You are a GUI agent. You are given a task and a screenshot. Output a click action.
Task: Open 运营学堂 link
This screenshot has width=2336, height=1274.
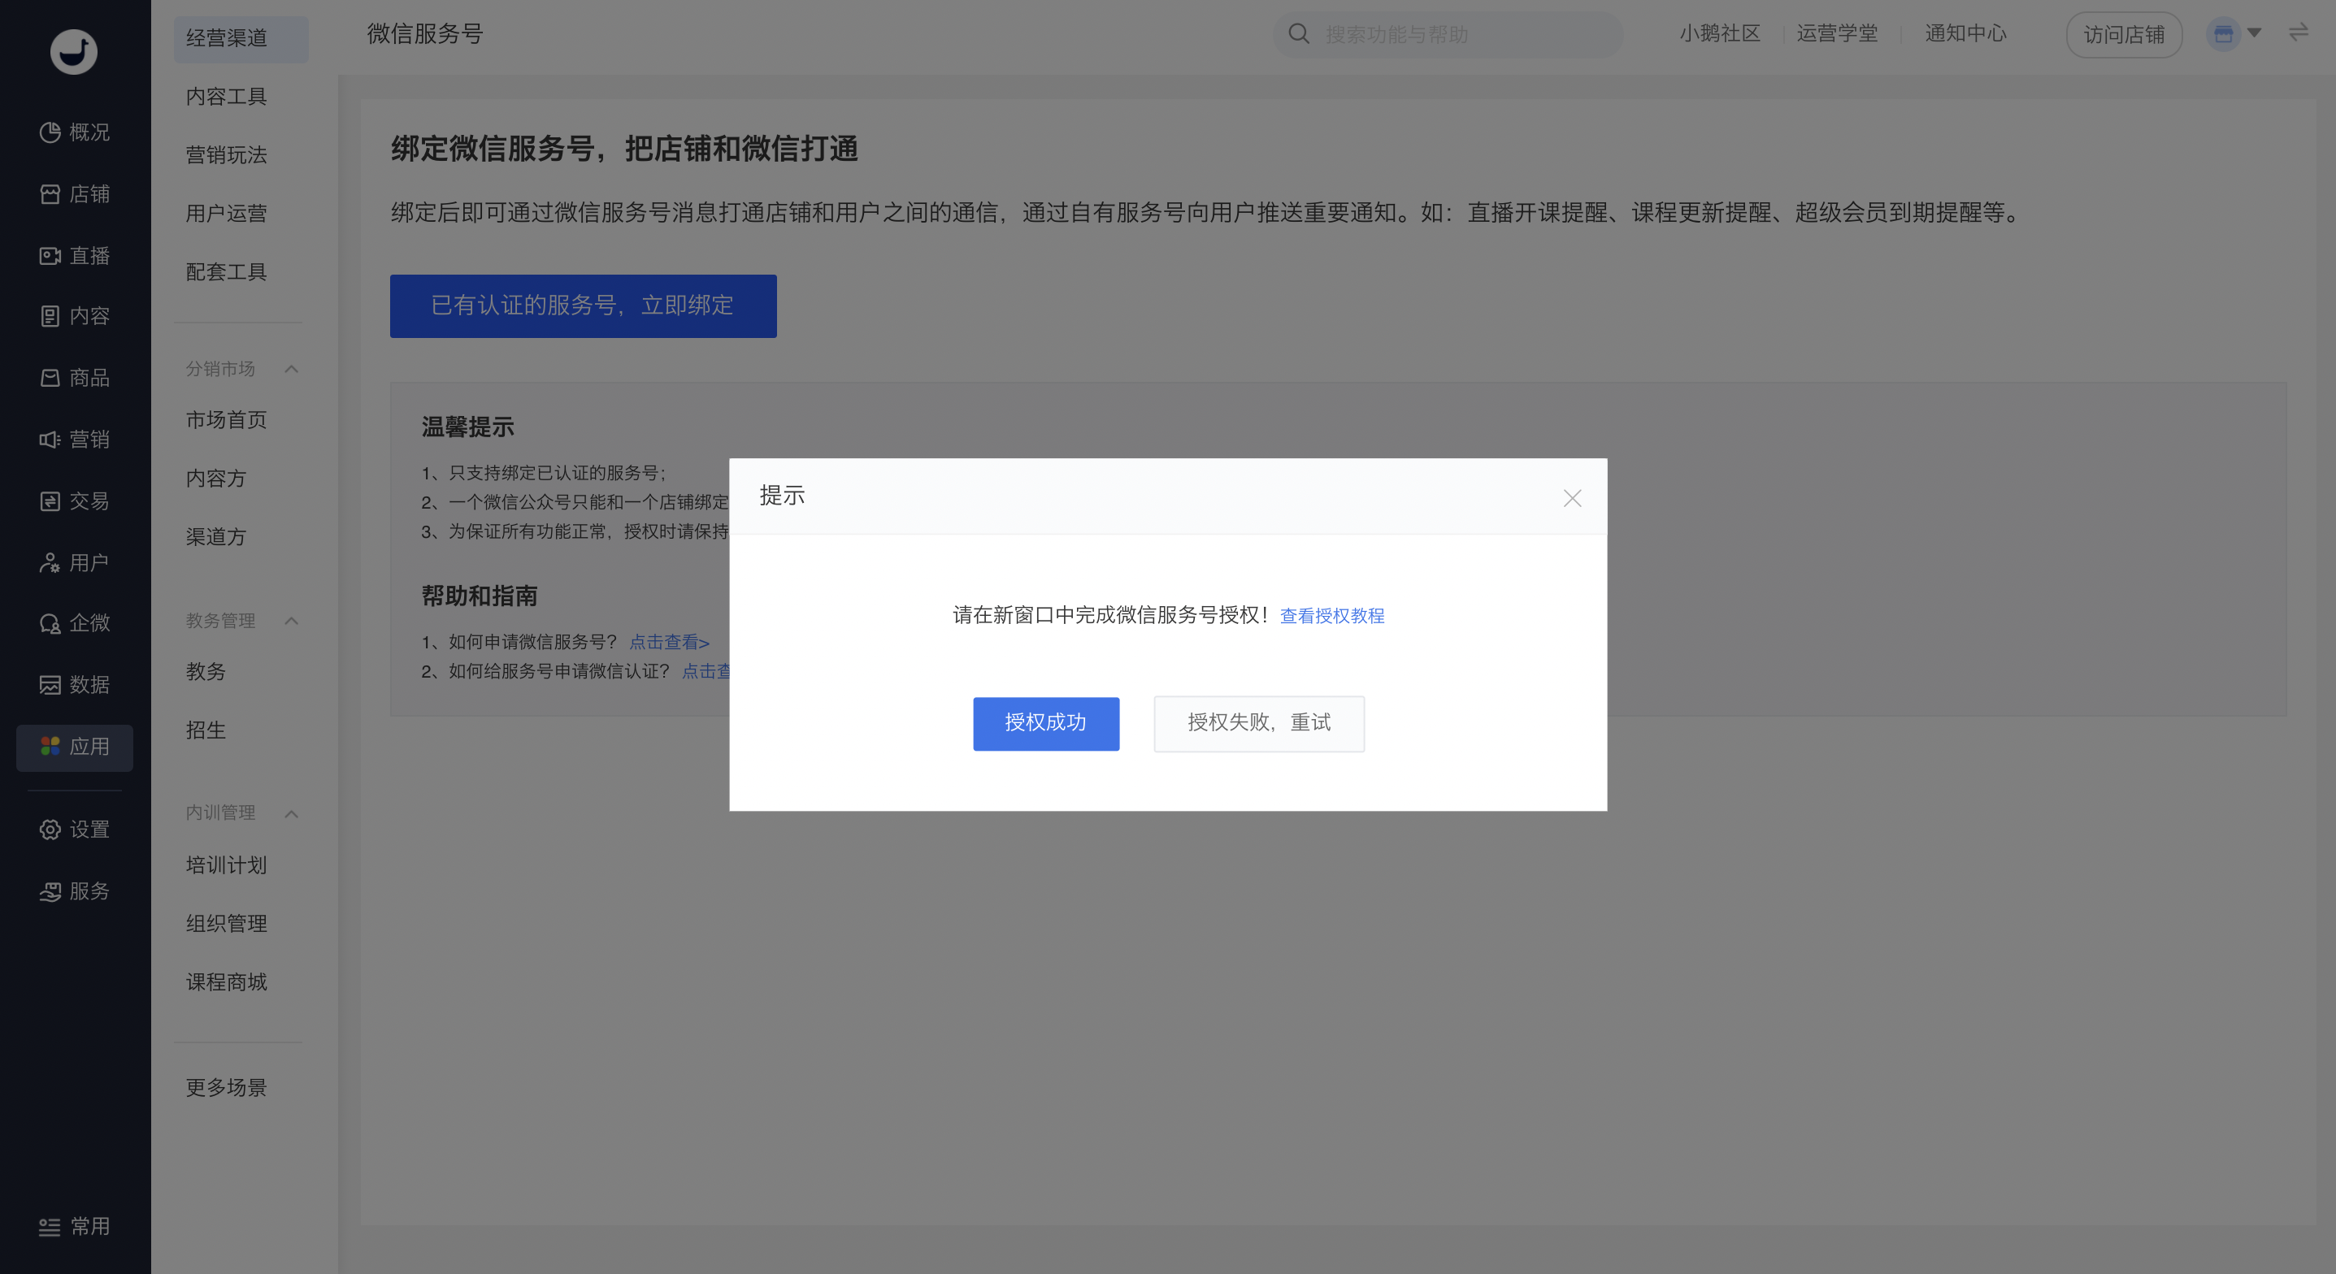(x=1836, y=33)
